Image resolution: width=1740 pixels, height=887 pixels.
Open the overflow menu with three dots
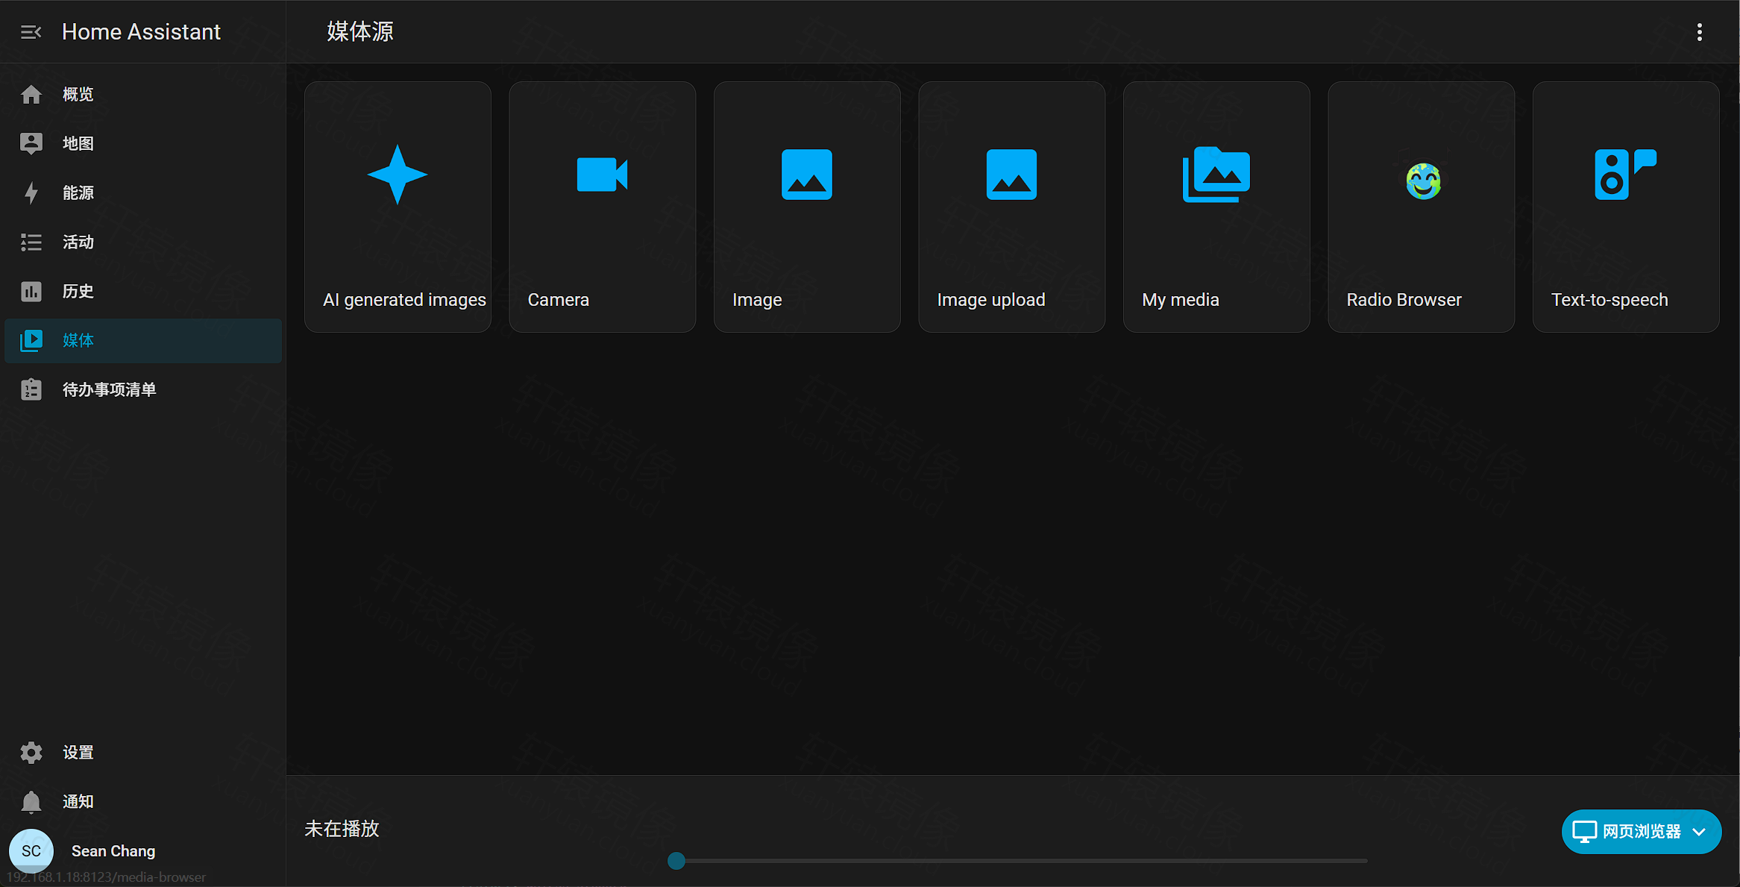click(x=1700, y=32)
